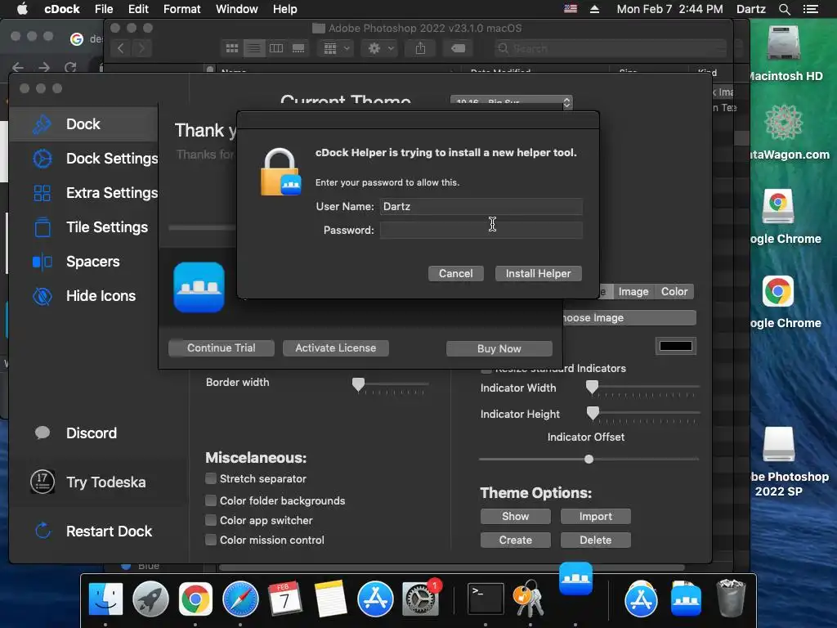Click Continue Trial button

pos(221,348)
